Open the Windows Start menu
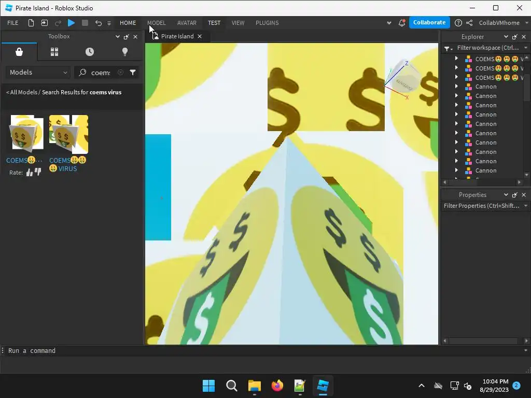Screen dimensions: 531x398 (208, 386)
